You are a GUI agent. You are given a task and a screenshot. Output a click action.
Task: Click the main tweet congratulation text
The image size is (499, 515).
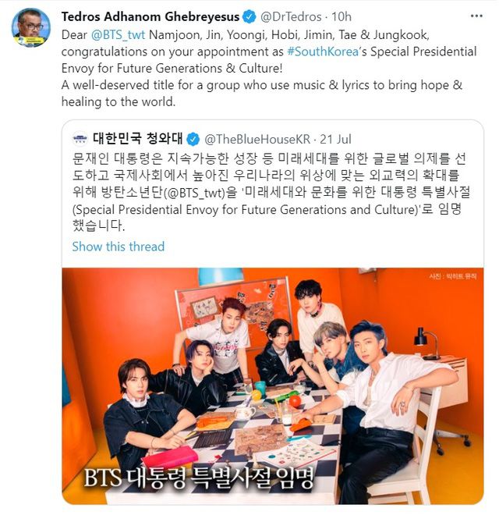tap(269, 69)
